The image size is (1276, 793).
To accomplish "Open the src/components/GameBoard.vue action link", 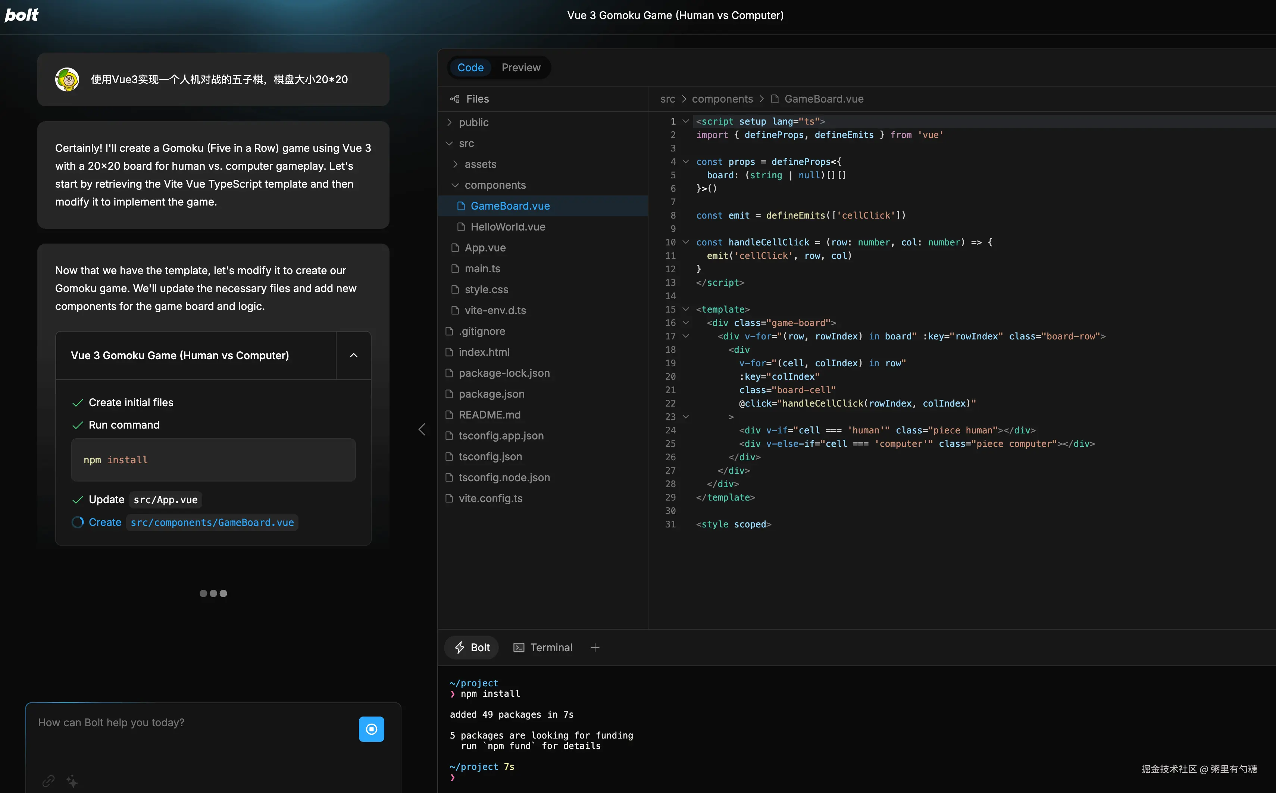I will 212,522.
